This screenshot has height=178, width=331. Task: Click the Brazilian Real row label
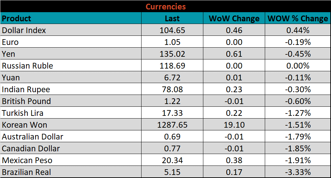click(x=26, y=172)
